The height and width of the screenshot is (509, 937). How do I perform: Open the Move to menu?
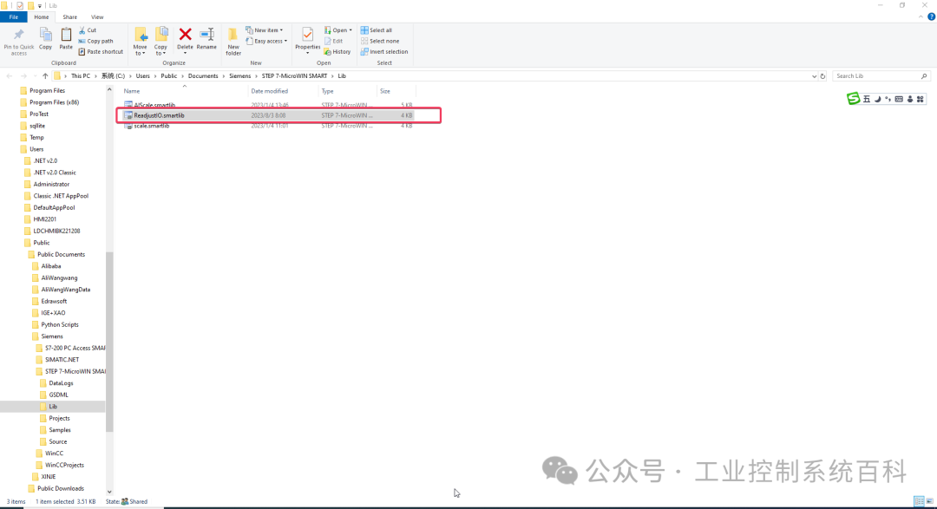pyautogui.click(x=140, y=42)
